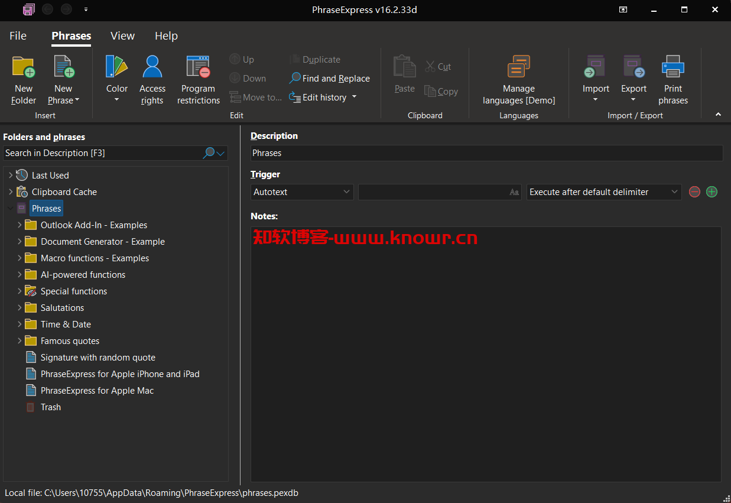The image size is (731, 503).
Task: Switch to the Phrases ribbon tab
Action: pos(72,36)
